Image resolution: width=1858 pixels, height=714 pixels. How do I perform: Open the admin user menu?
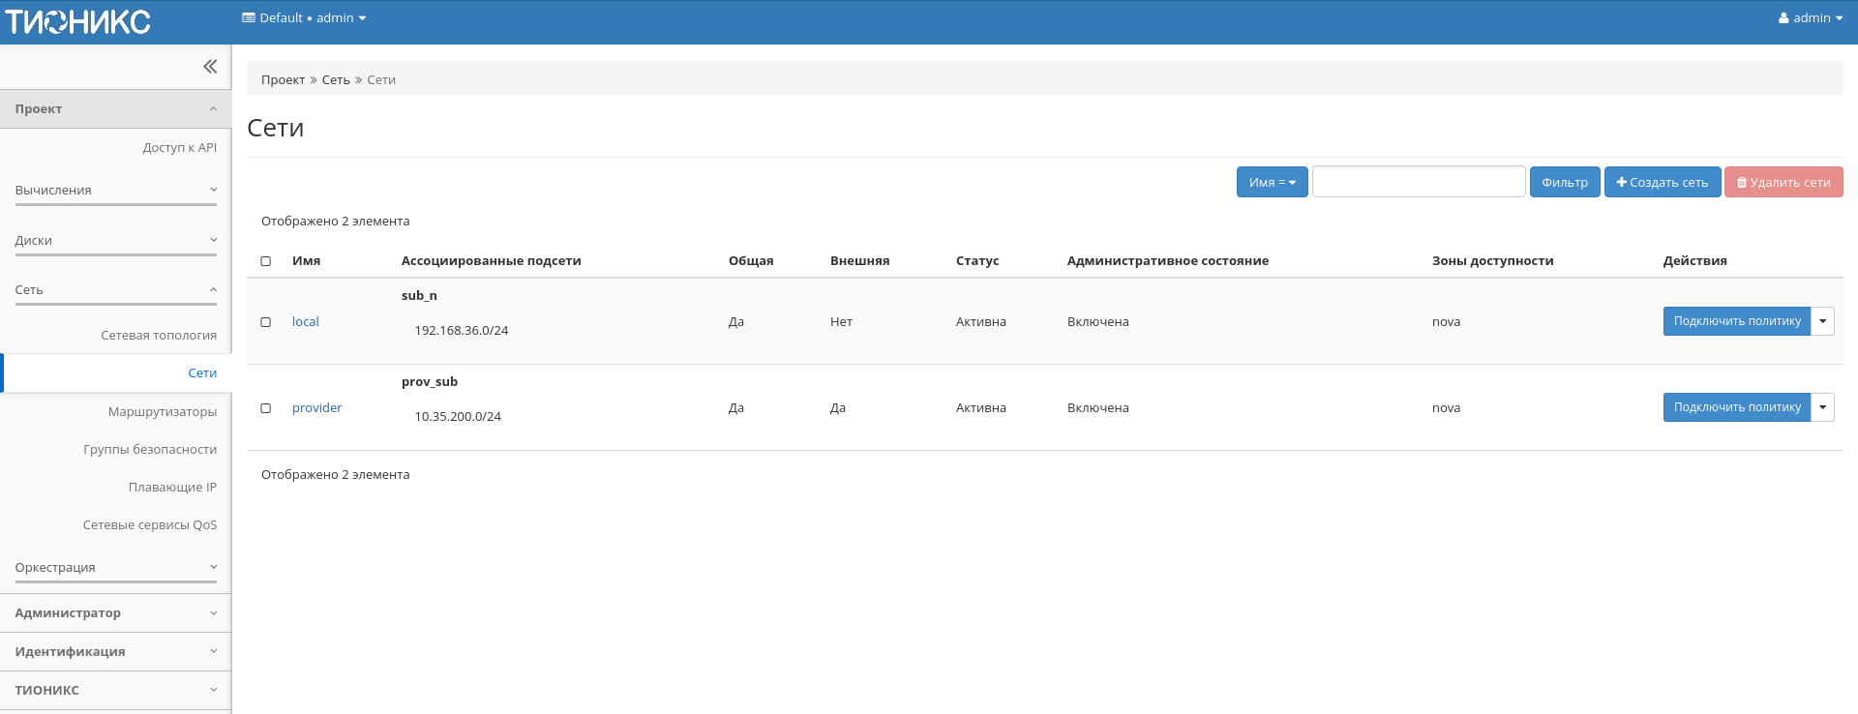click(1810, 18)
